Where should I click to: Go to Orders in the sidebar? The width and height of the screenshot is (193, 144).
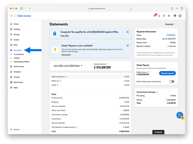[16, 40]
